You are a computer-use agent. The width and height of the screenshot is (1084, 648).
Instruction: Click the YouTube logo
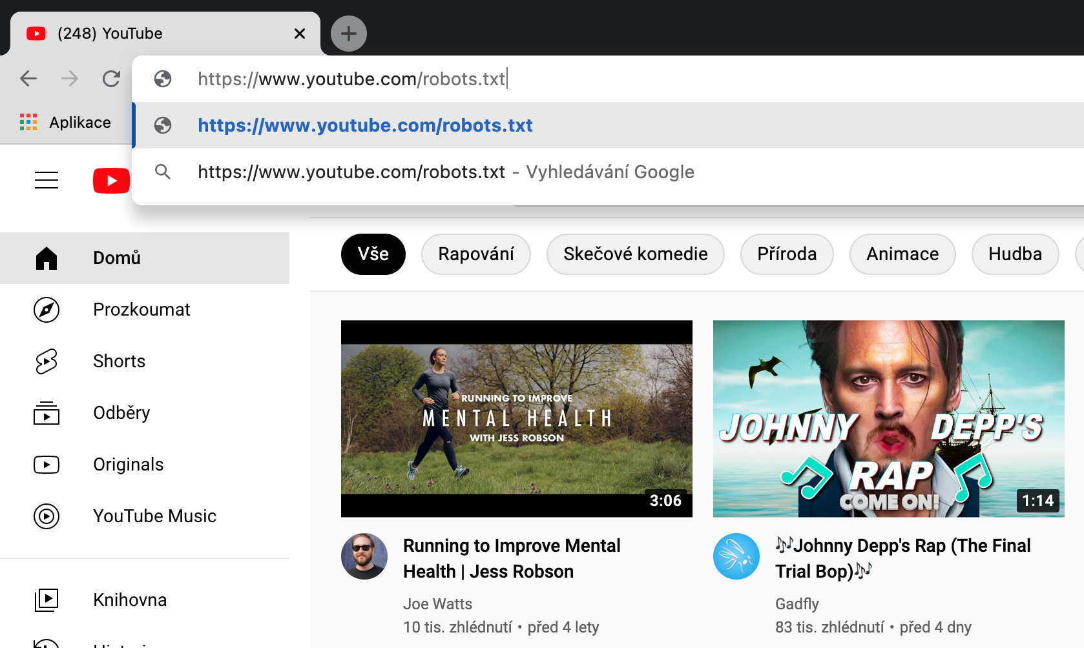coord(111,181)
